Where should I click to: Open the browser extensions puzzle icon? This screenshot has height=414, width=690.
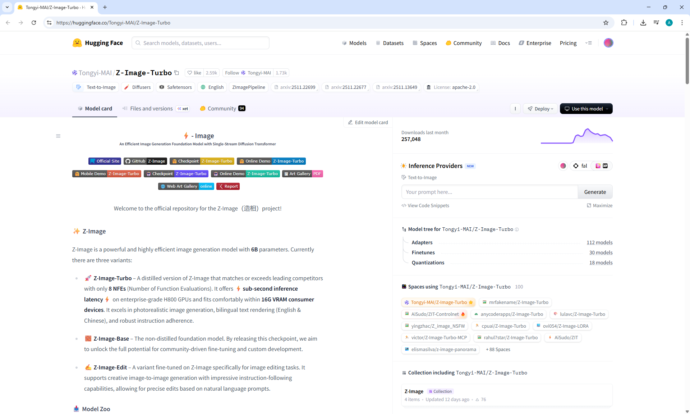pos(624,23)
